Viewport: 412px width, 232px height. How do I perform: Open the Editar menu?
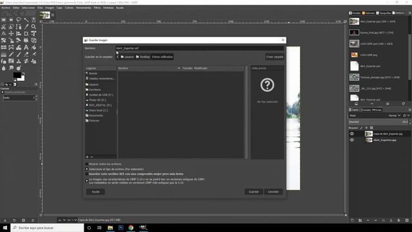point(16,8)
